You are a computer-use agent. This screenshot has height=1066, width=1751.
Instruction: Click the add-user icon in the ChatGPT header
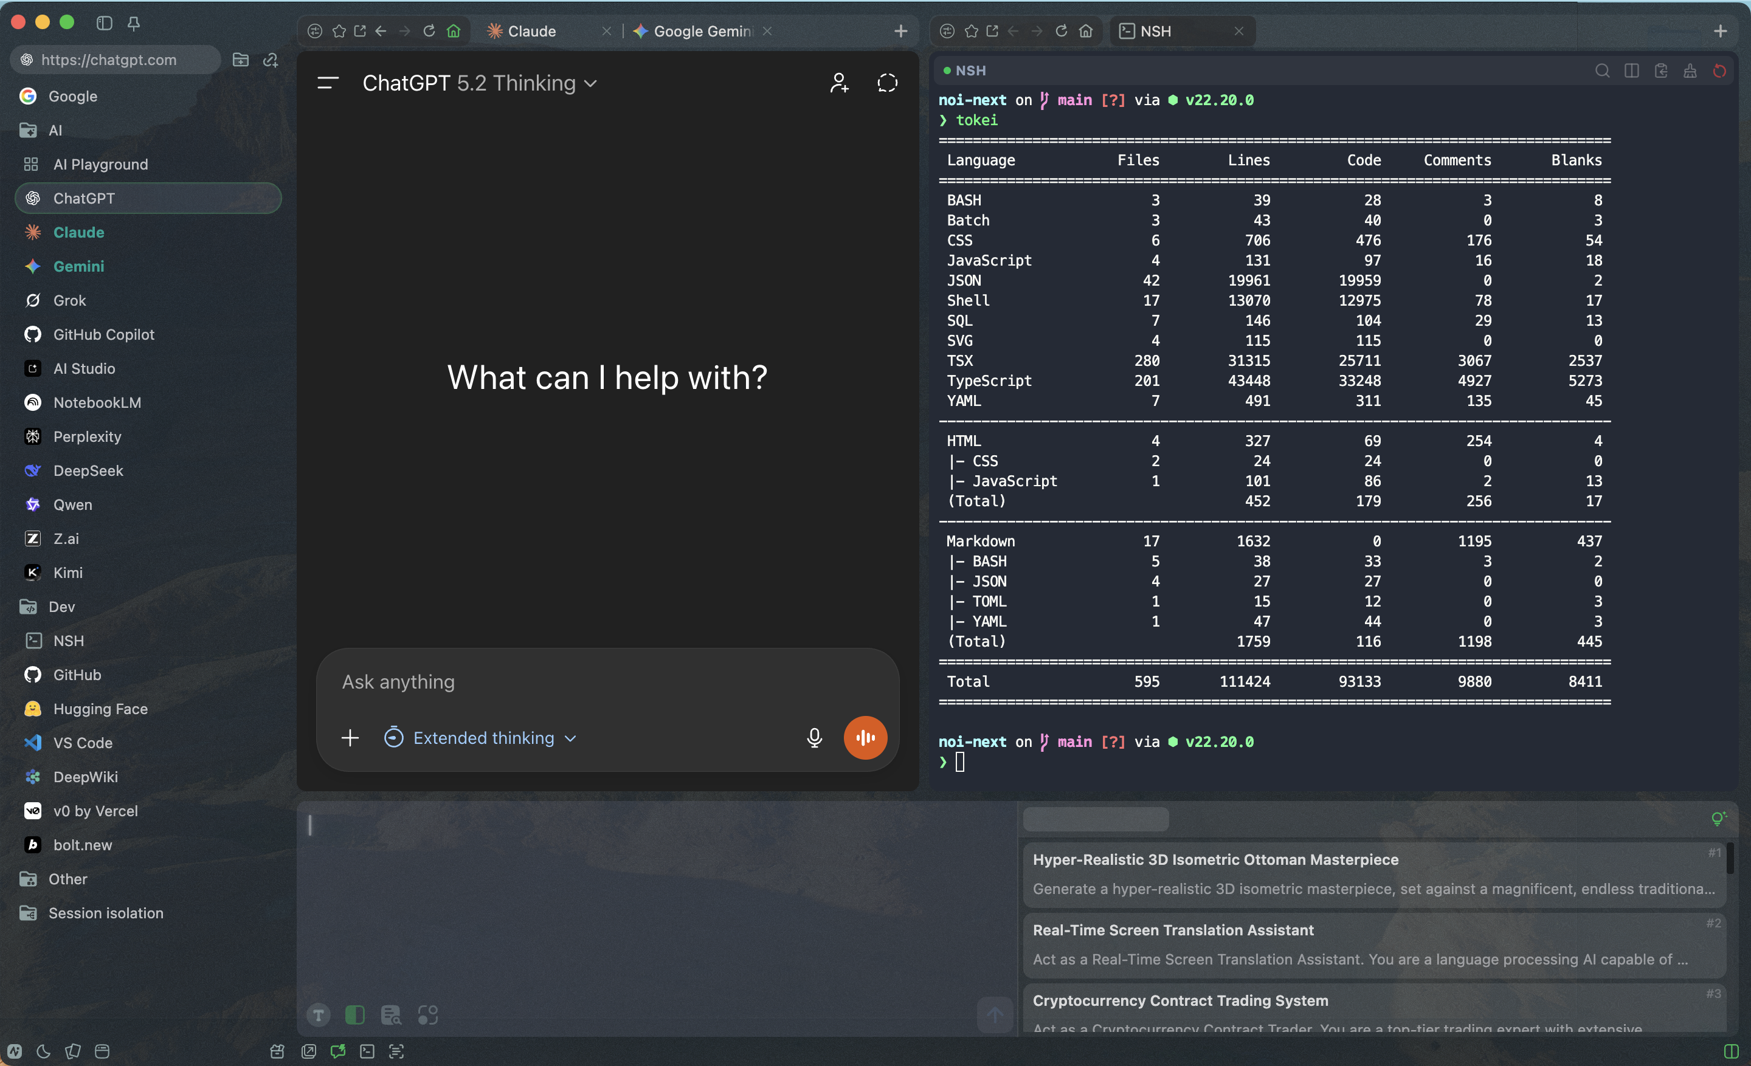coord(838,83)
